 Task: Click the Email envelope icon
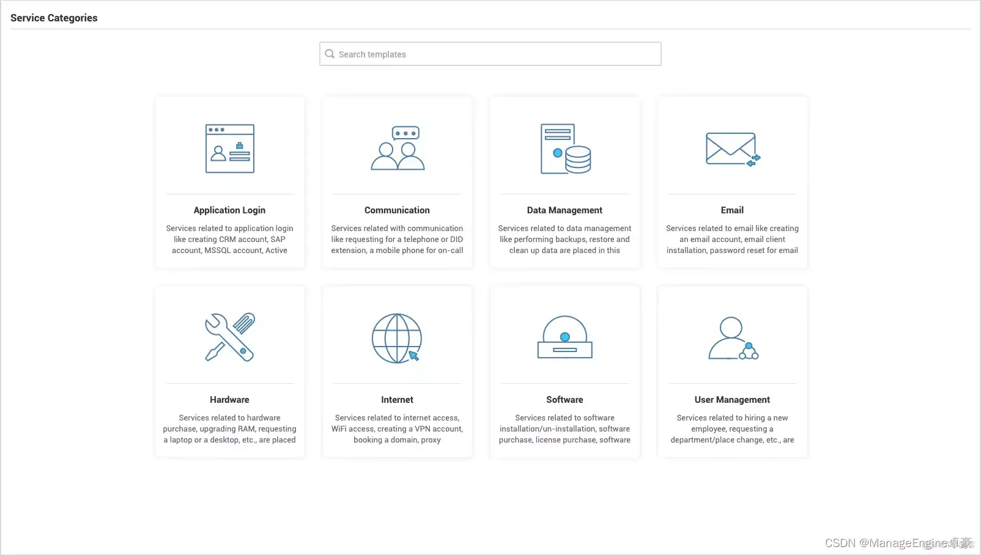point(733,149)
